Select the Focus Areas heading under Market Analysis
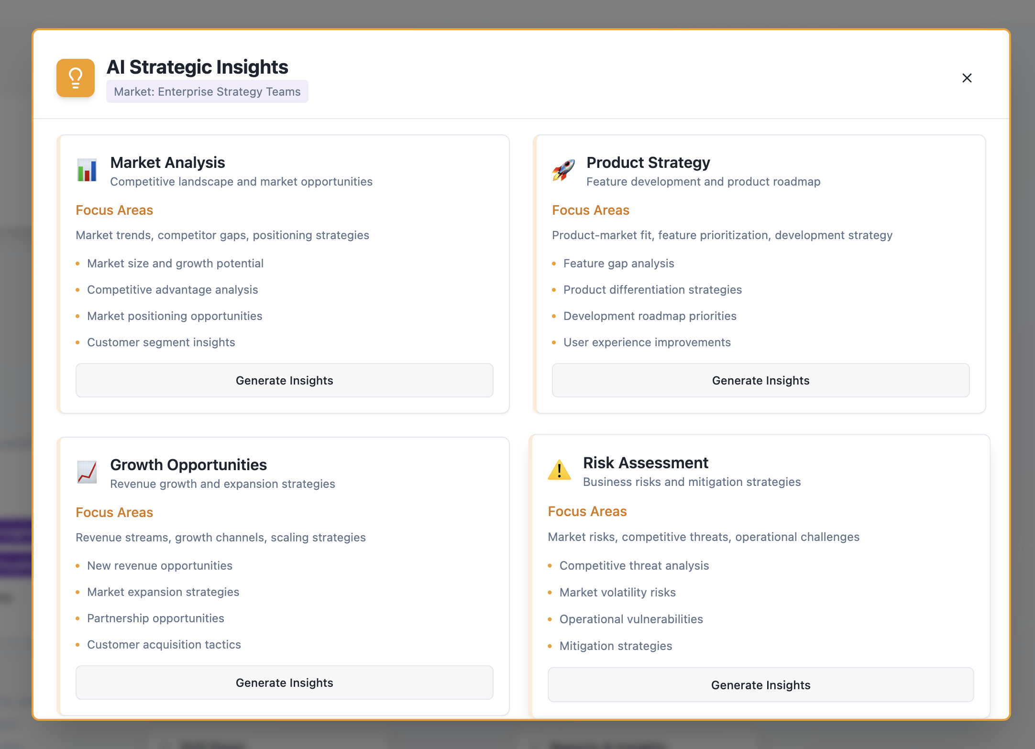This screenshot has width=1035, height=749. point(114,210)
